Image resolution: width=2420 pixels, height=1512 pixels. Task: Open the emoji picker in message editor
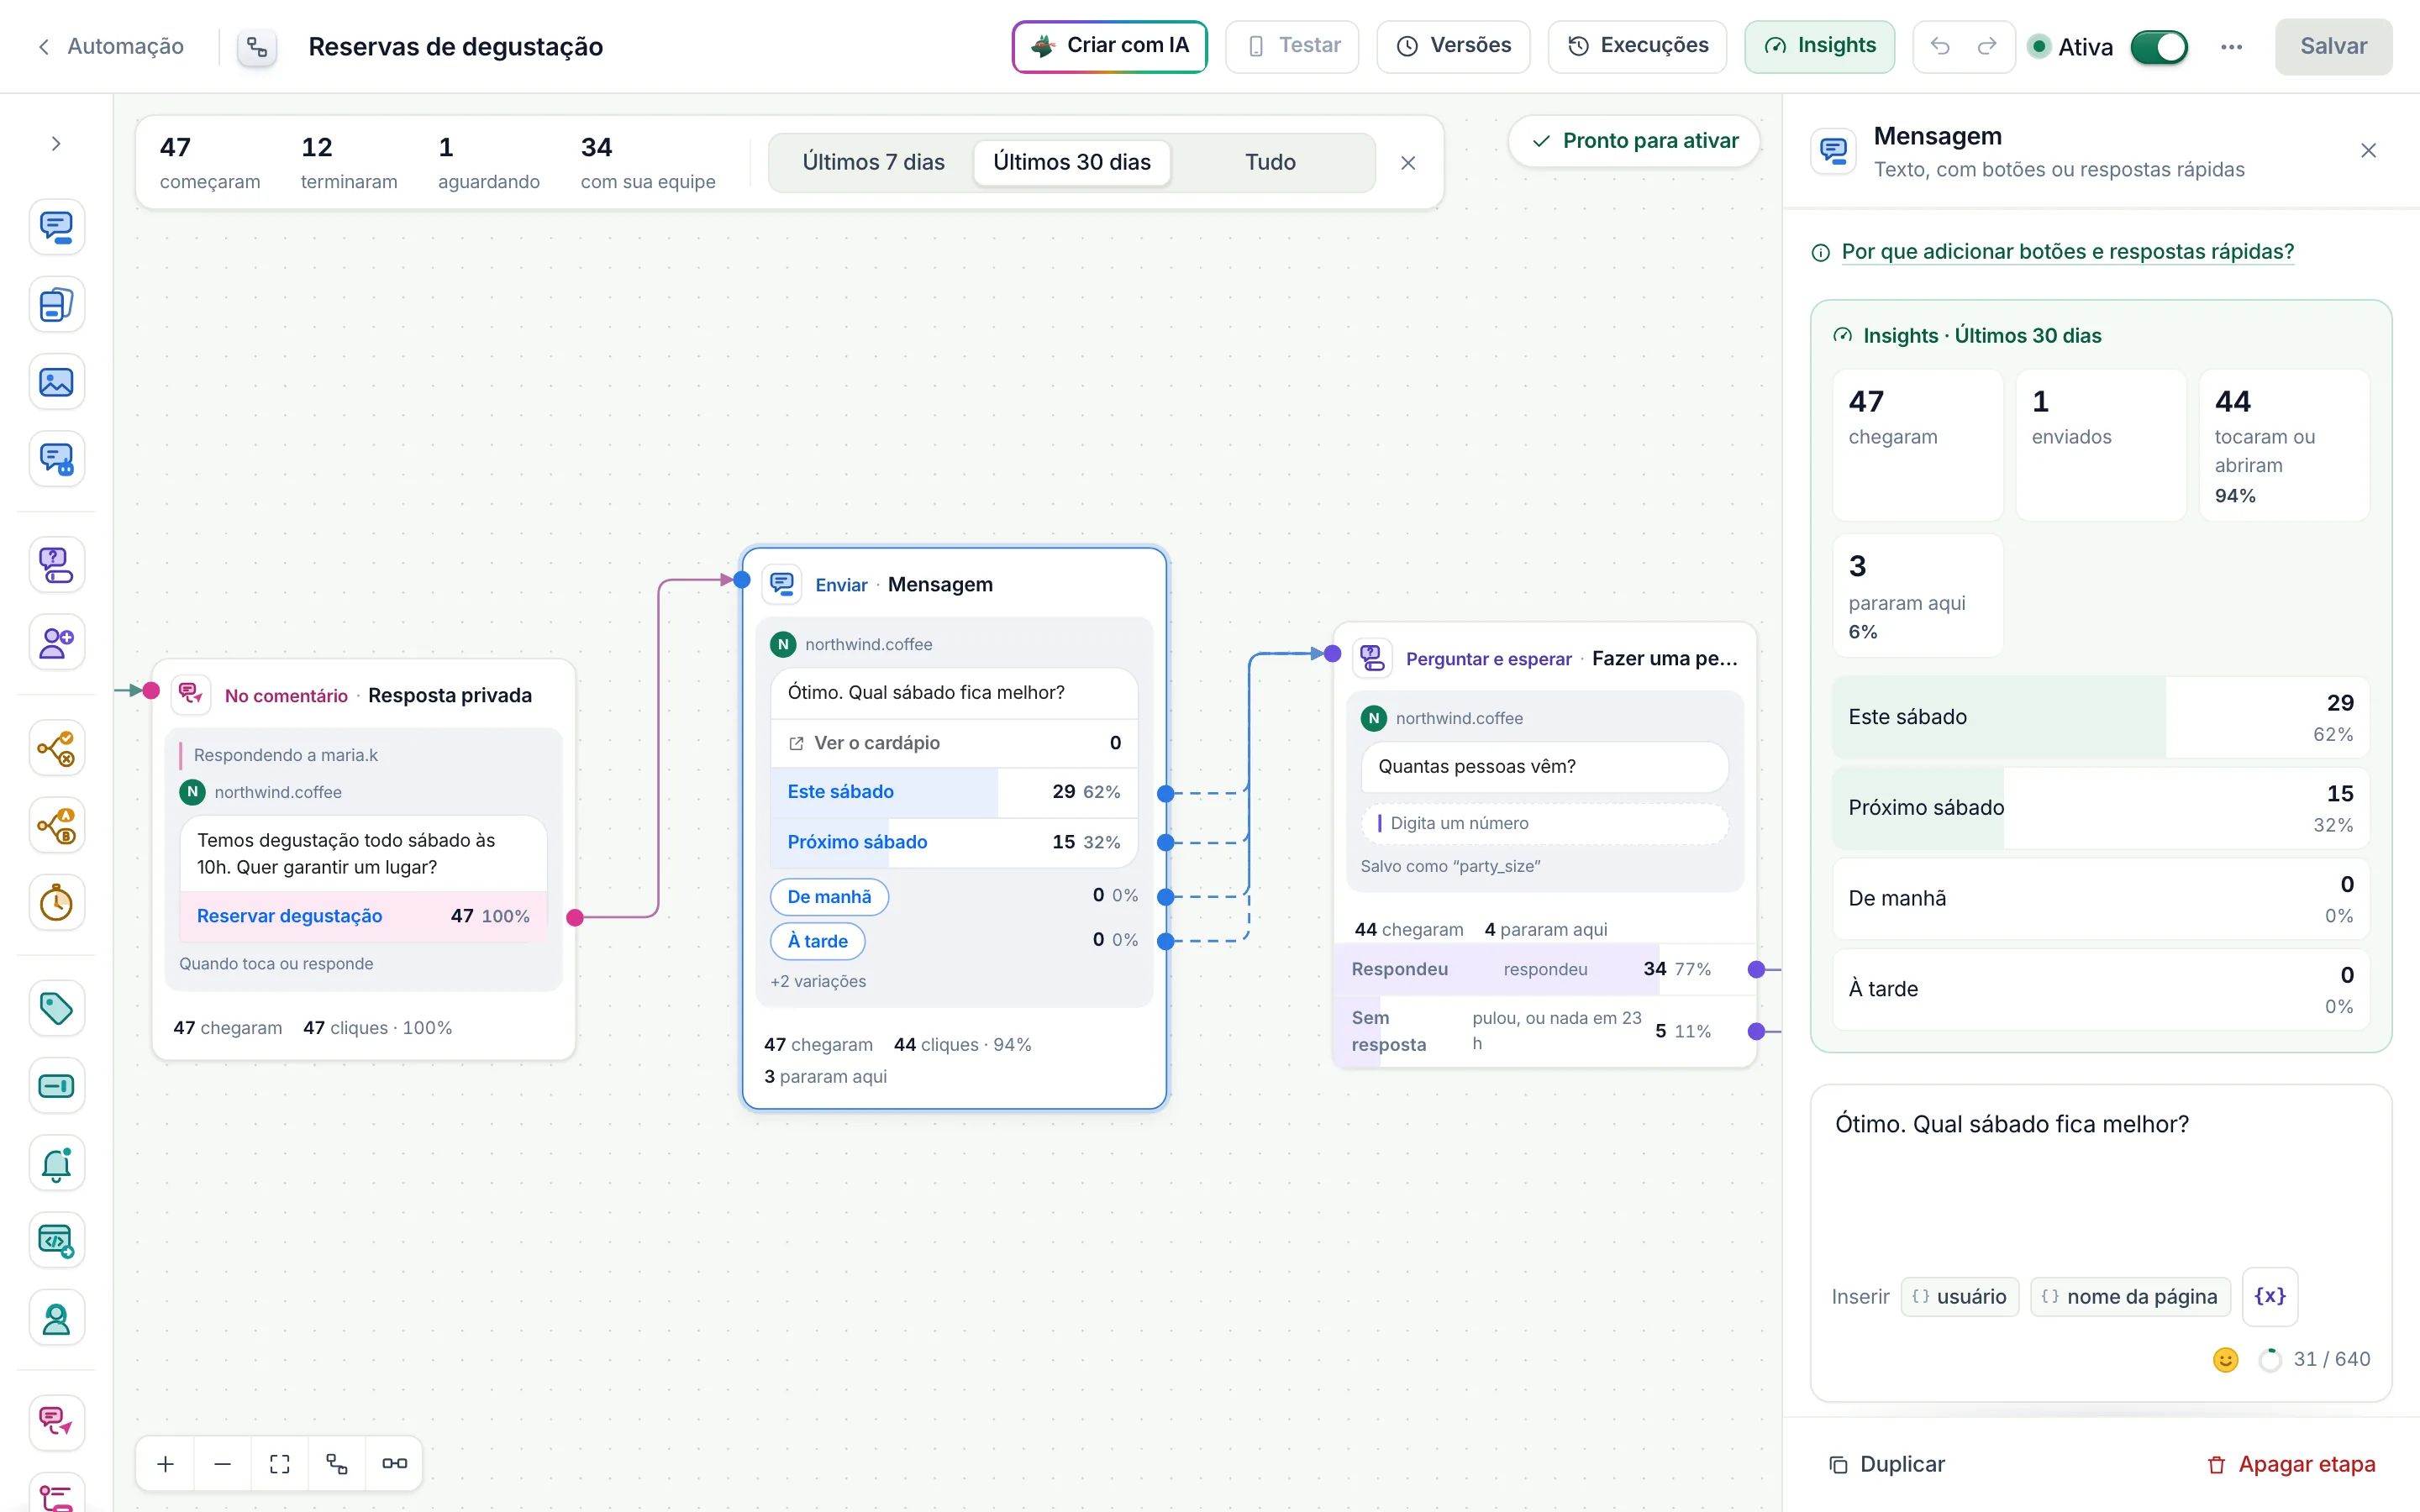(x=2225, y=1360)
